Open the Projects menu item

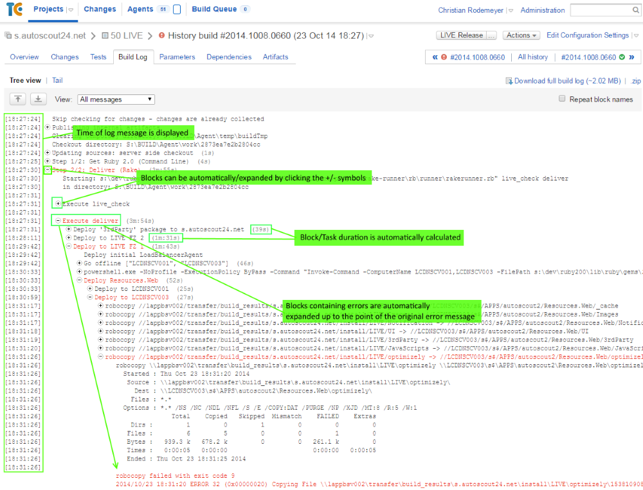[x=48, y=9]
